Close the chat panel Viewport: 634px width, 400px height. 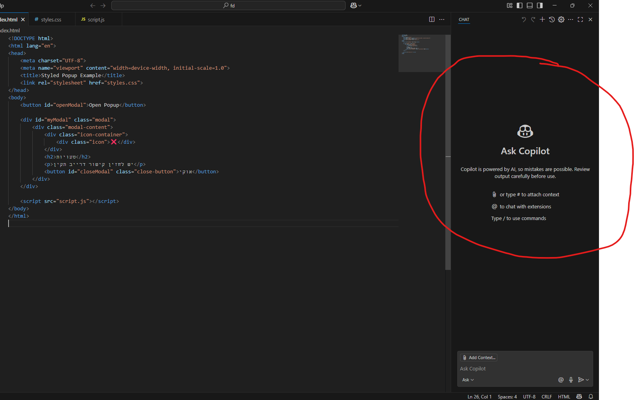[x=590, y=19]
